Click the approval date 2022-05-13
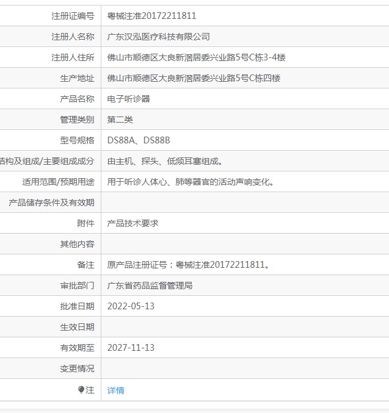This screenshot has width=389, height=413. tap(131, 306)
